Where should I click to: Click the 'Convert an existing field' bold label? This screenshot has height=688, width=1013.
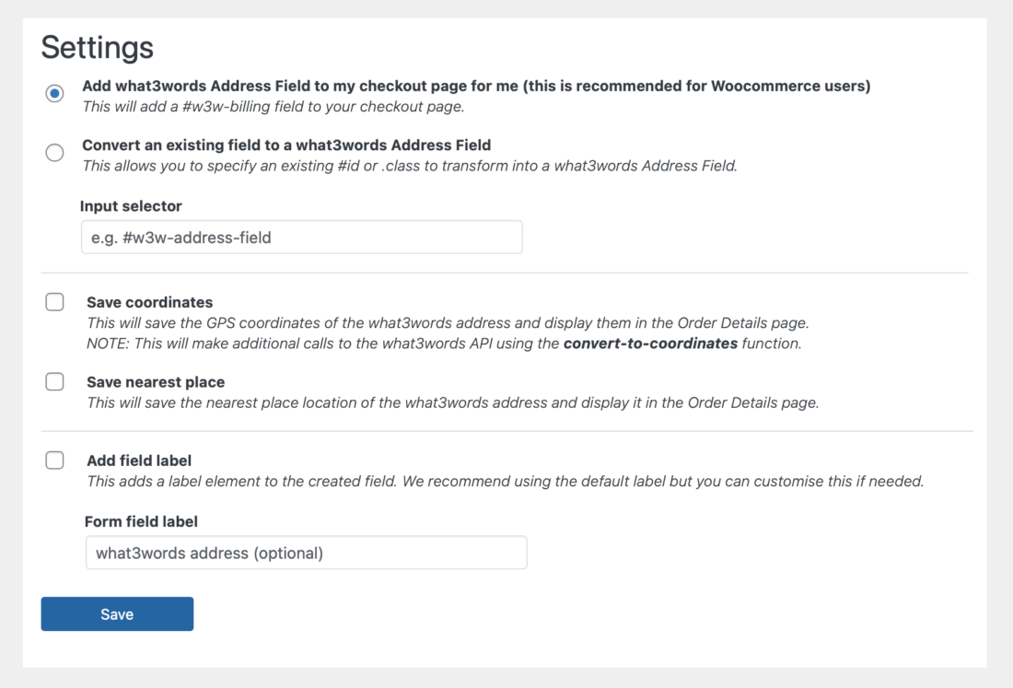286,145
